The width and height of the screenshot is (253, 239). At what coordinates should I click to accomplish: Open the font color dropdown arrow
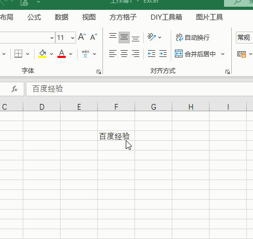[70, 54]
